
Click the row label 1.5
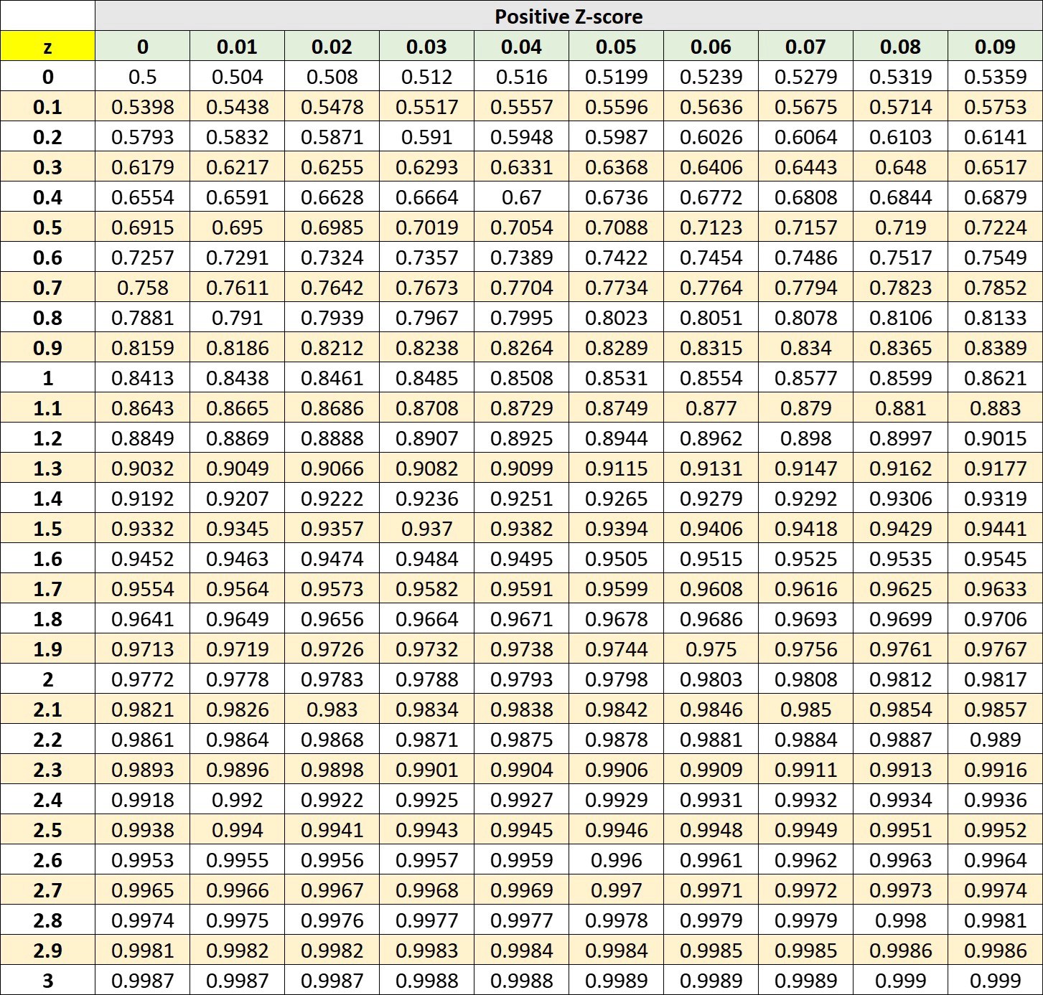[x=47, y=528]
